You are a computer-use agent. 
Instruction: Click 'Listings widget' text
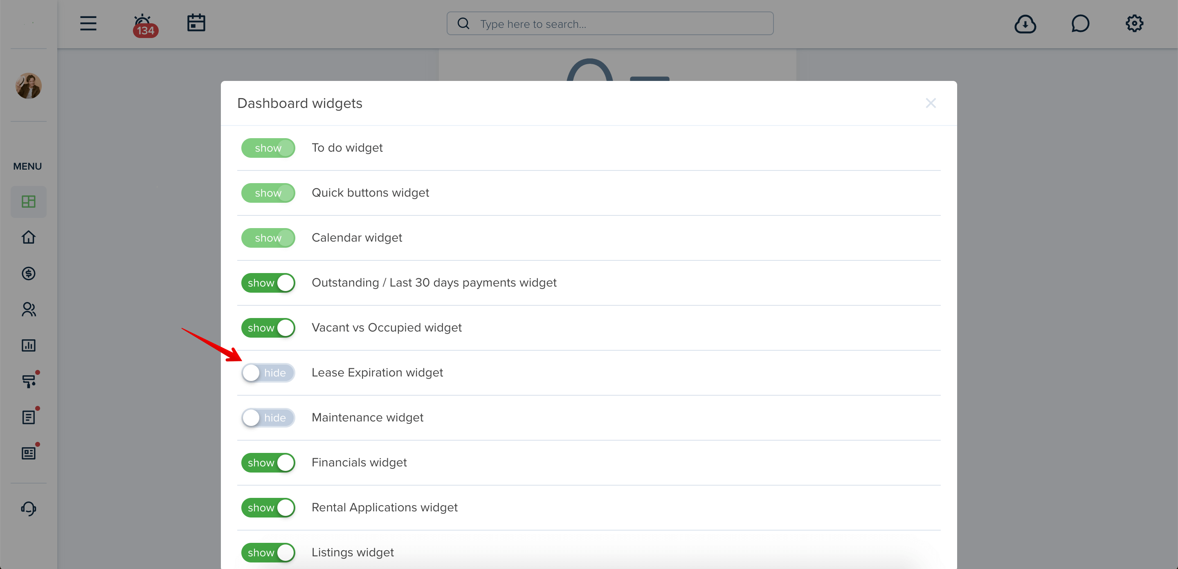[353, 552]
